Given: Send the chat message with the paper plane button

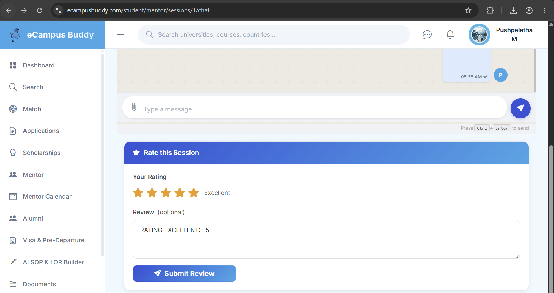Looking at the screenshot, I should (520, 108).
